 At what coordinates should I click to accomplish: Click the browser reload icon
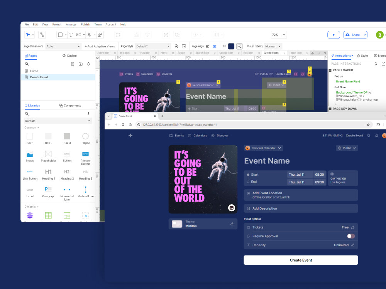click(x=123, y=124)
